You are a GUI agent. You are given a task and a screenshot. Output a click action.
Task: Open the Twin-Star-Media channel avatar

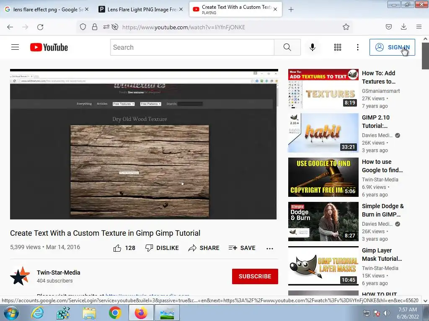point(20,276)
